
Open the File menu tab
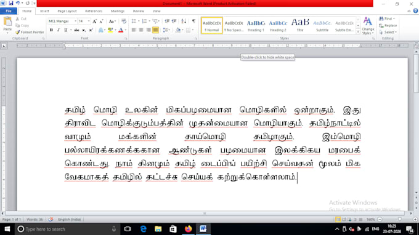tap(9, 11)
